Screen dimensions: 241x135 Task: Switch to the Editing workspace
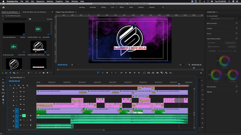click(x=103, y=7)
